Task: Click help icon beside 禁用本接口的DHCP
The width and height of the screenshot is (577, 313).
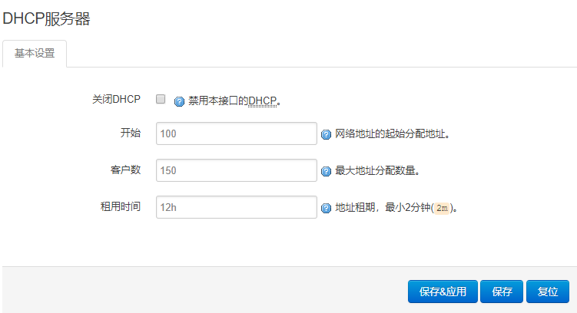Action: 179,101
